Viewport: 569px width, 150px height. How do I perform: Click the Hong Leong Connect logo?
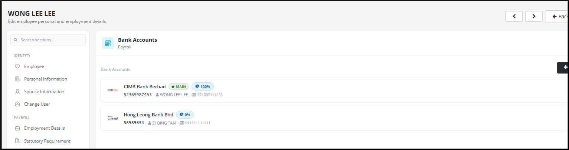tap(113, 118)
